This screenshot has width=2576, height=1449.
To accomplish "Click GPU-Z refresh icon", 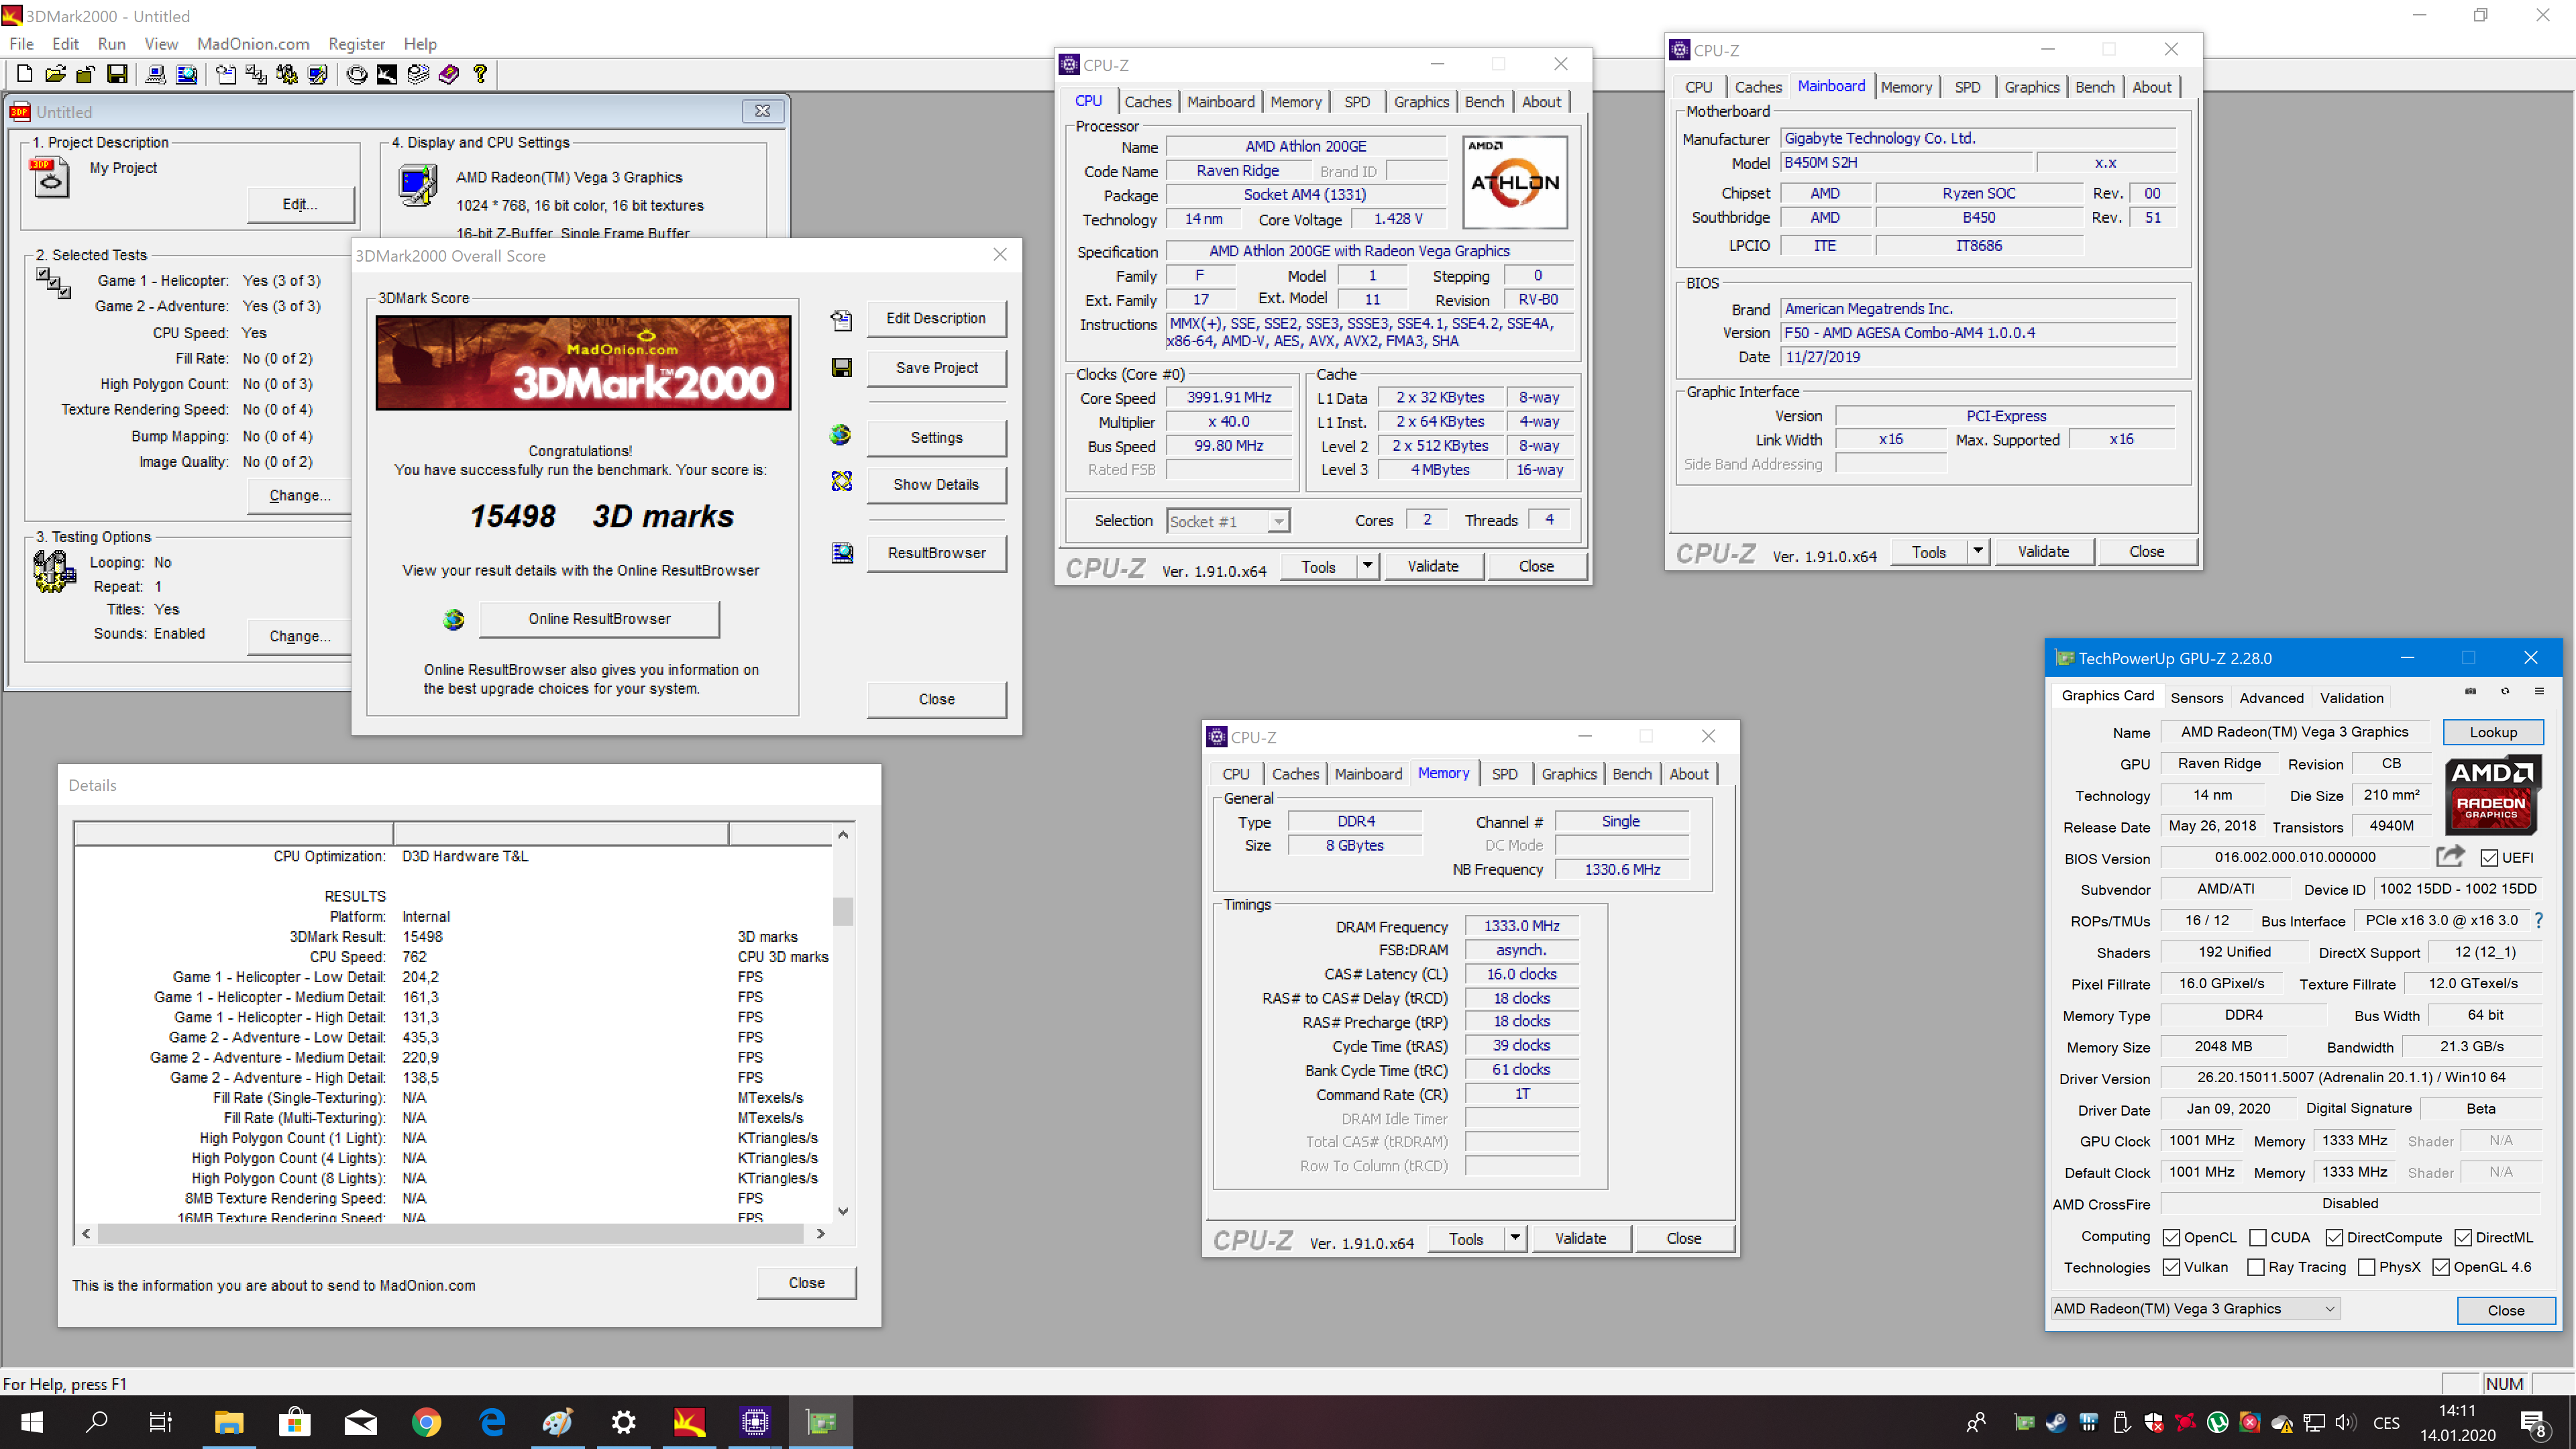I will coord(2505,691).
